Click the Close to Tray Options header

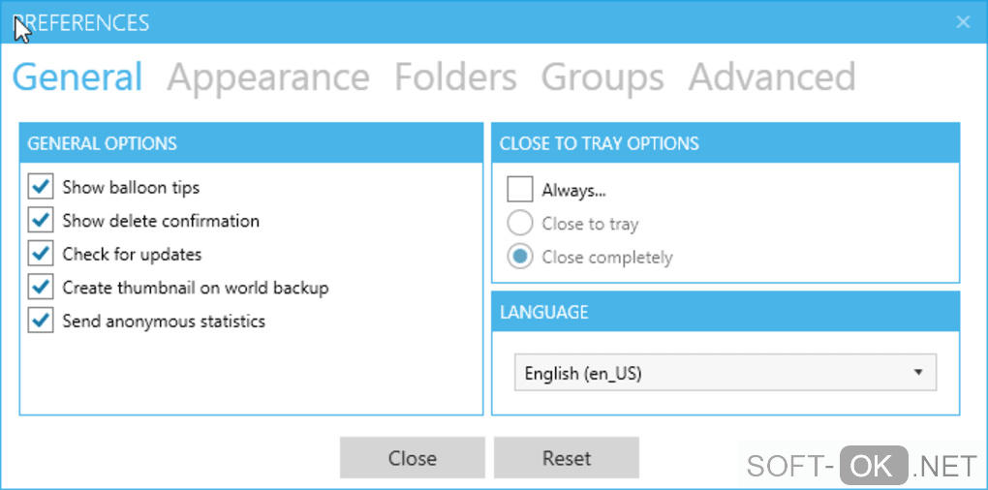coord(726,143)
